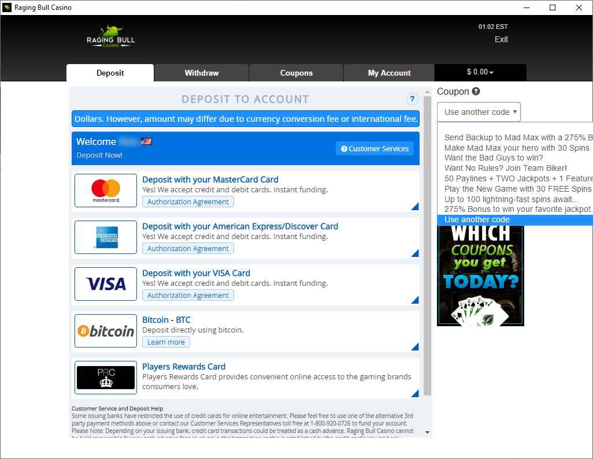Expand the Players Rewards Card corner arrow
The height and width of the screenshot is (459, 593).
(x=415, y=393)
